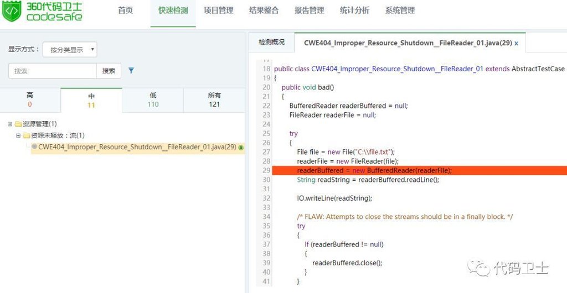Go to 结果整合
Viewport: 567px width, 293px height.
pyautogui.click(x=264, y=11)
